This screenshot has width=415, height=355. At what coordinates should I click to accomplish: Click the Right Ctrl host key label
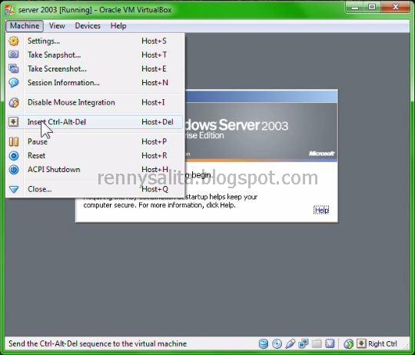coord(383,344)
